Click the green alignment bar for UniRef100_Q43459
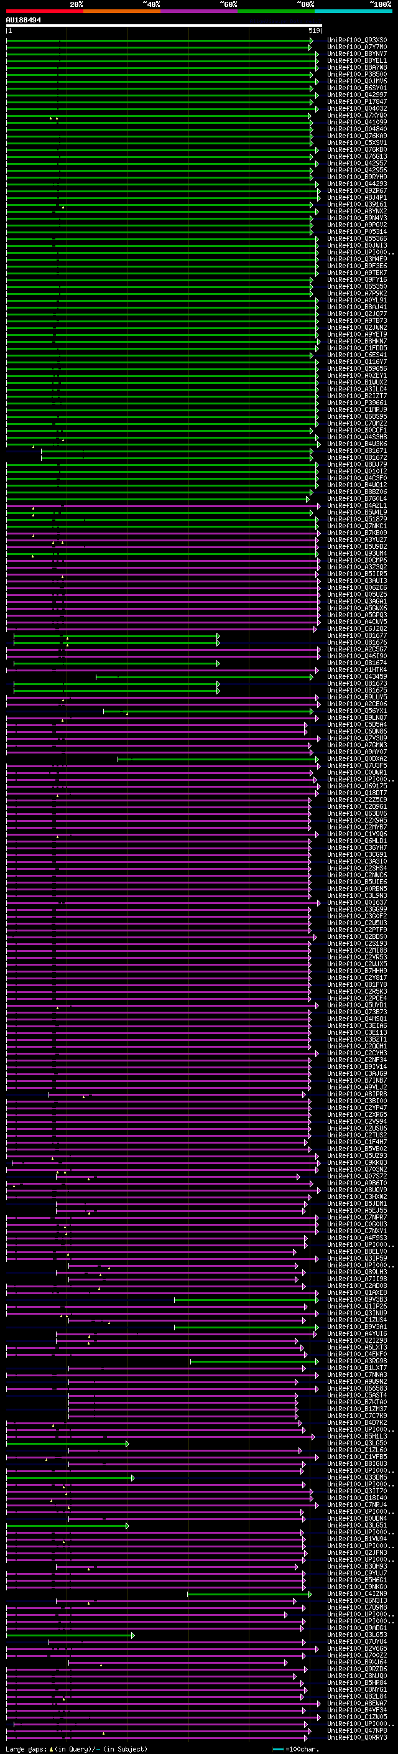 pyautogui.click(x=204, y=677)
